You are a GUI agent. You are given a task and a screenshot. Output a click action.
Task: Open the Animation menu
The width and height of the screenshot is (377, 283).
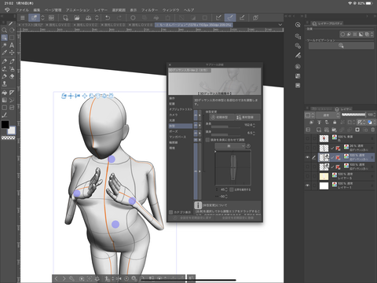coord(78,10)
